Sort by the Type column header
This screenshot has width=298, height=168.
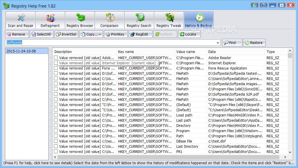tap(276, 52)
